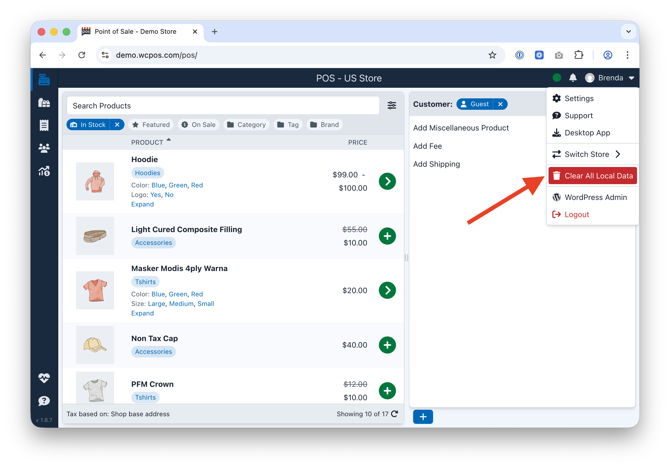Toggle the Brand filter
This screenshot has height=468, width=670.
(x=324, y=124)
